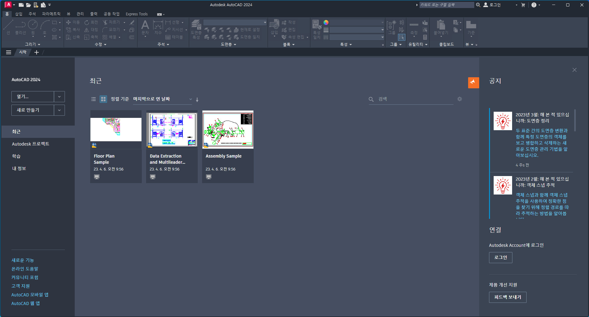Select the Arc (호) tool

[45, 27]
